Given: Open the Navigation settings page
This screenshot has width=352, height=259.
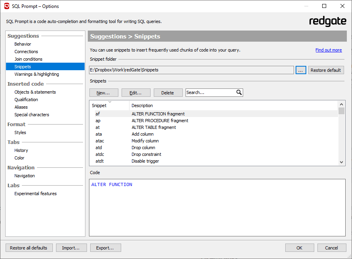Looking at the screenshot, I should tap(25, 176).
